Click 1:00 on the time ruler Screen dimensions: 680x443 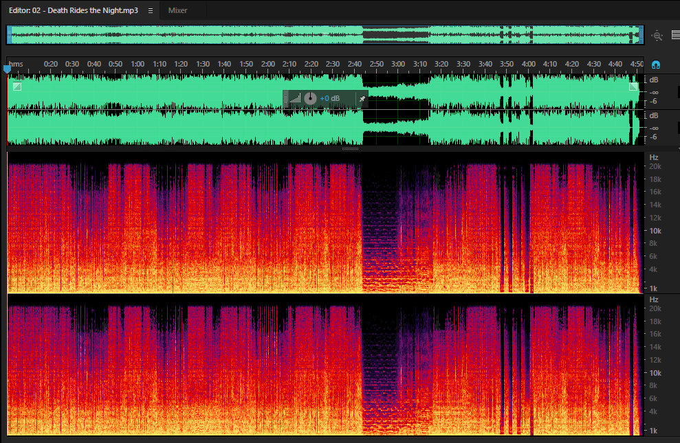[x=138, y=64]
